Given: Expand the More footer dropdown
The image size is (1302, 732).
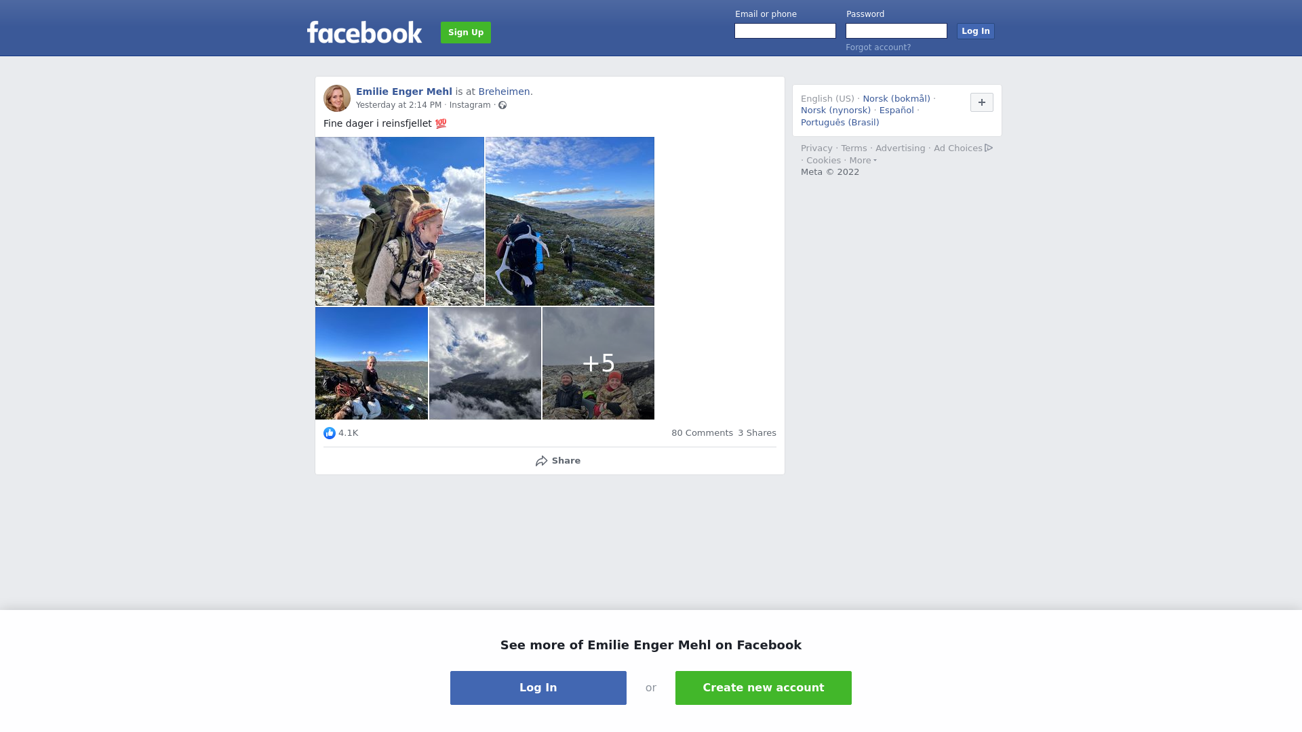Looking at the screenshot, I should pyautogui.click(x=863, y=161).
